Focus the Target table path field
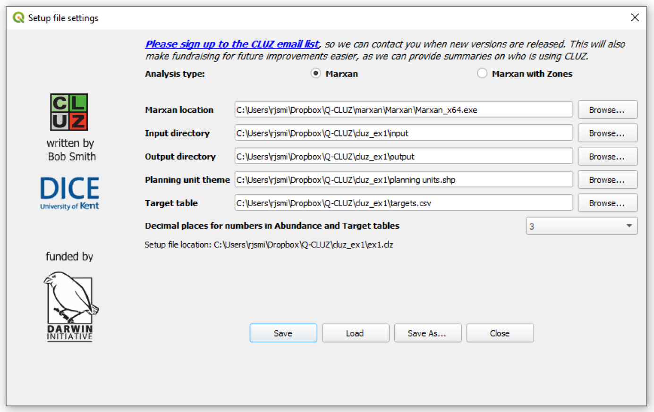654x412 pixels. pyautogui.click(x=403, y=203)
